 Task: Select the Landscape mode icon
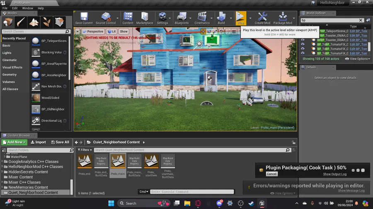point(34,22)
